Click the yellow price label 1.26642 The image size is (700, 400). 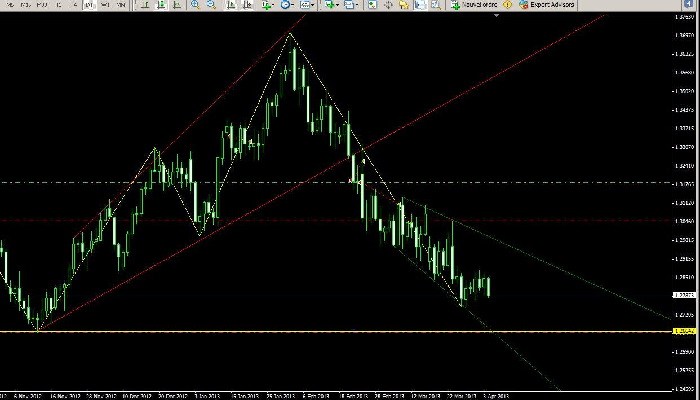click(684, 331)
